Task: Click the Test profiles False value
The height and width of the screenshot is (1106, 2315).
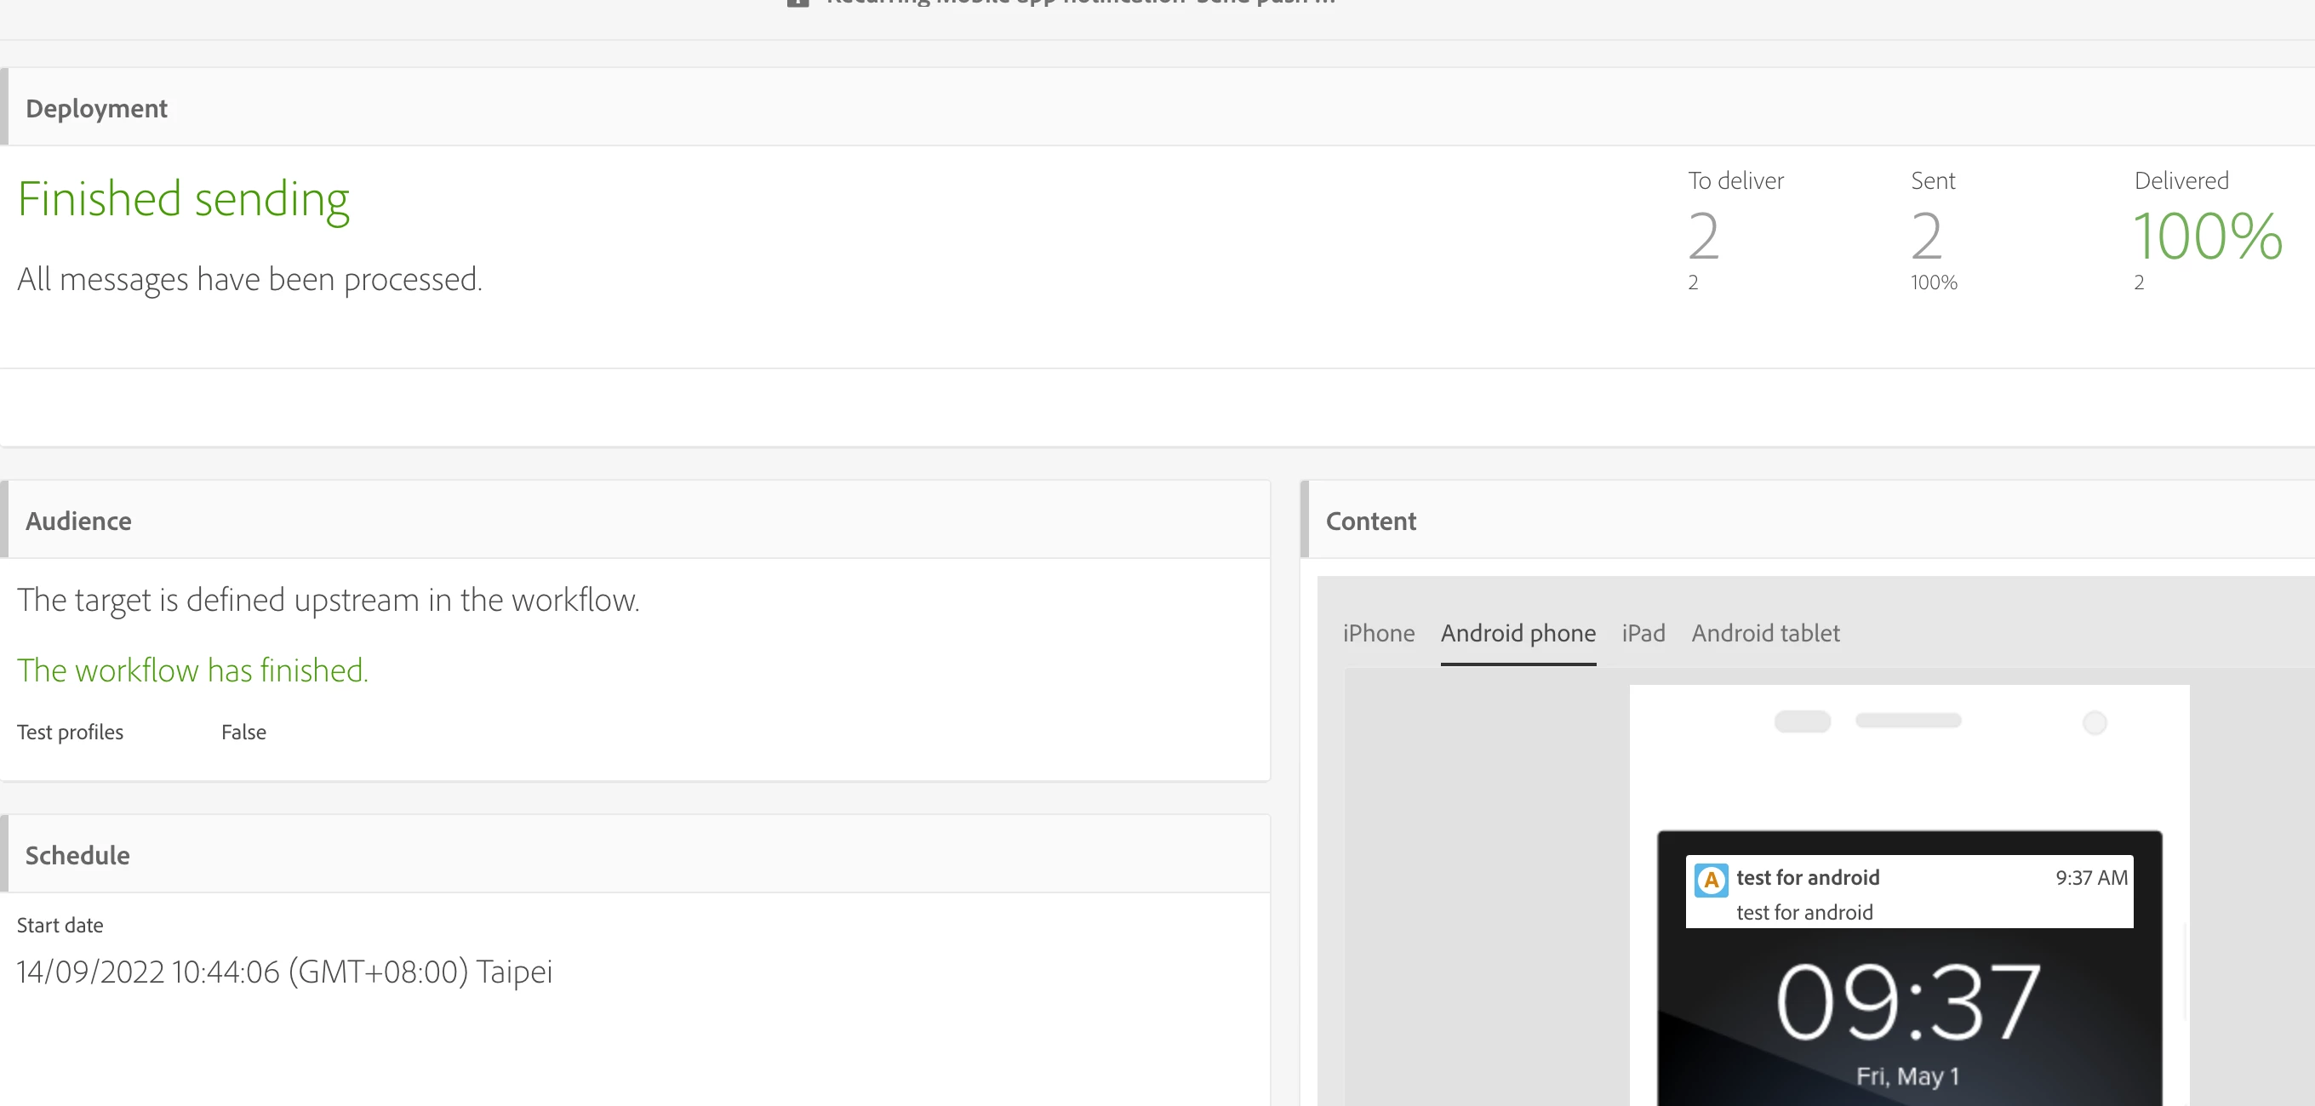Action: pos(243,733)
